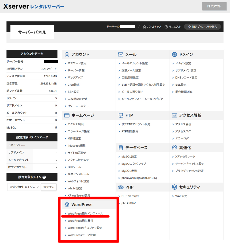Click the FTP monitor icon

click(x=121, y=116)
